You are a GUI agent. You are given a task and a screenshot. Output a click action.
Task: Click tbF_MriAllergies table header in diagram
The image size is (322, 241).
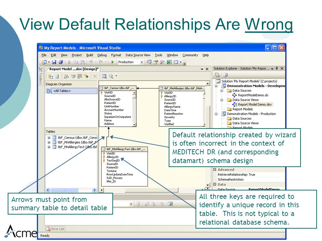point(182,88)
